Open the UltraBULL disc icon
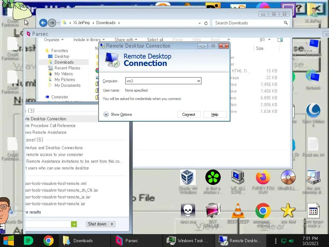The height and width of the screenshot is (247, 329). coord(288,180)
